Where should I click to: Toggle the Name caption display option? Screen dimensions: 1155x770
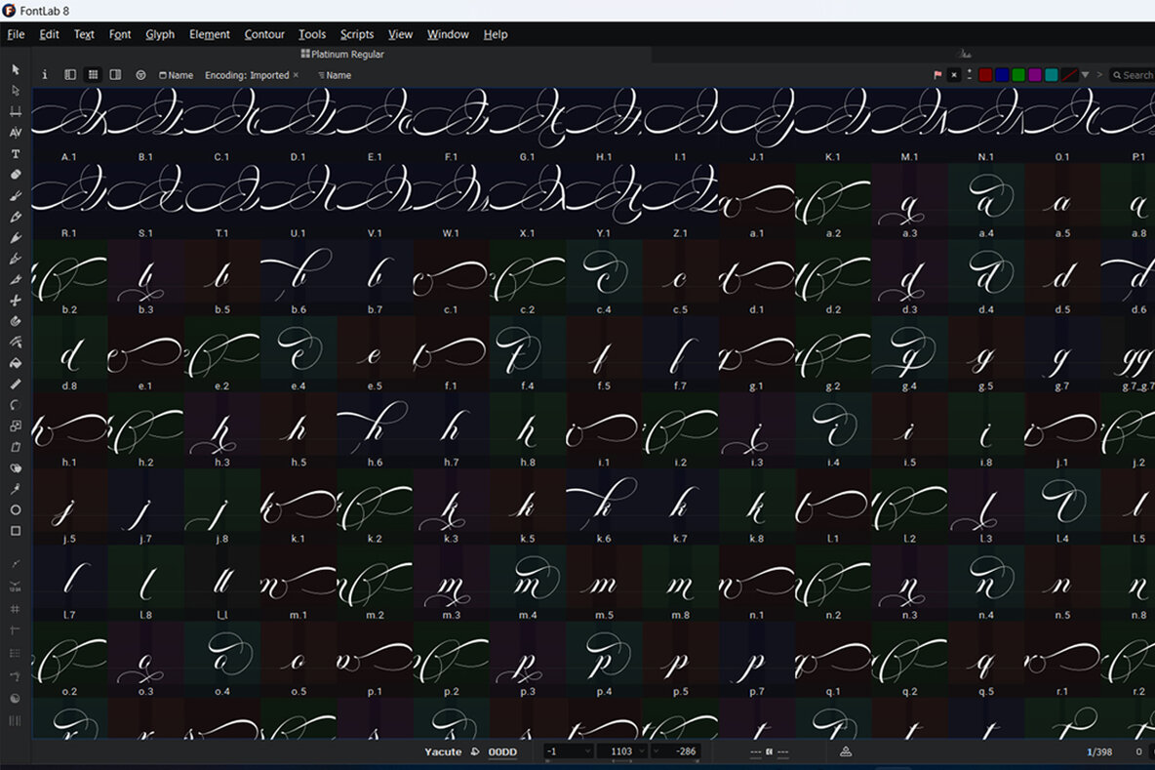(176, 74)
